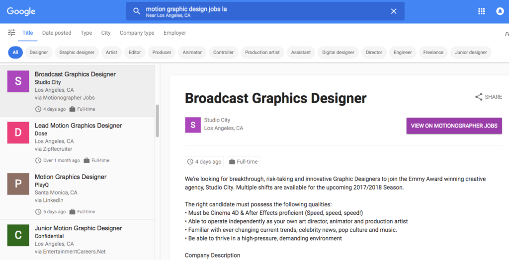The height and width of the screenshot is (260, 509).
Task: Click briefcase icon on Dose listing
Action: point(86,160)
